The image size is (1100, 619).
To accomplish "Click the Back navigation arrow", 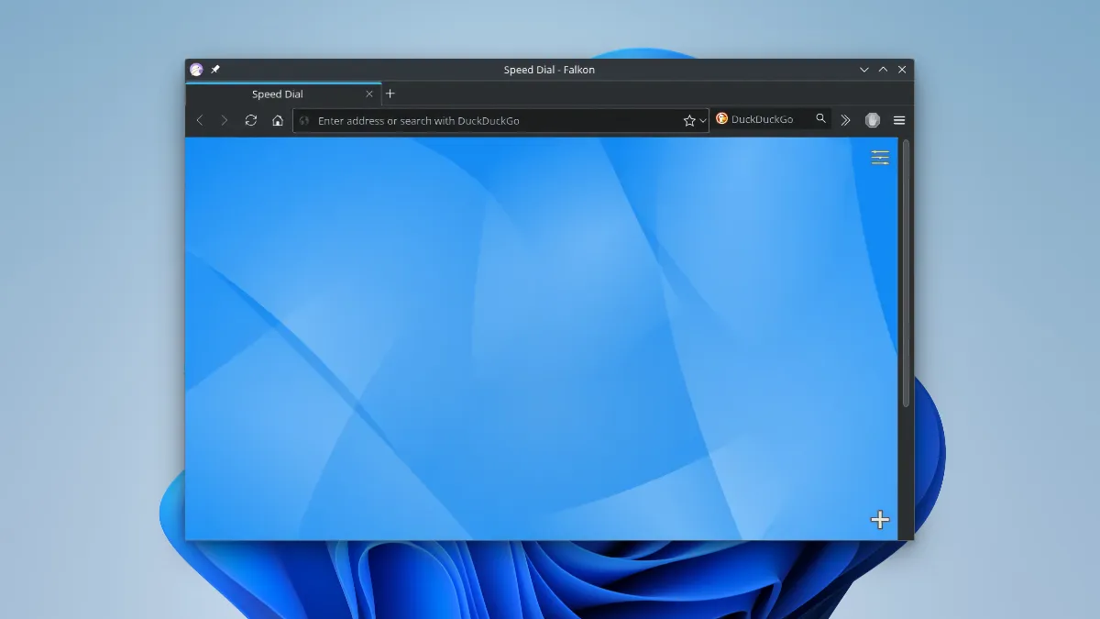I will click(x=200, y=120).
